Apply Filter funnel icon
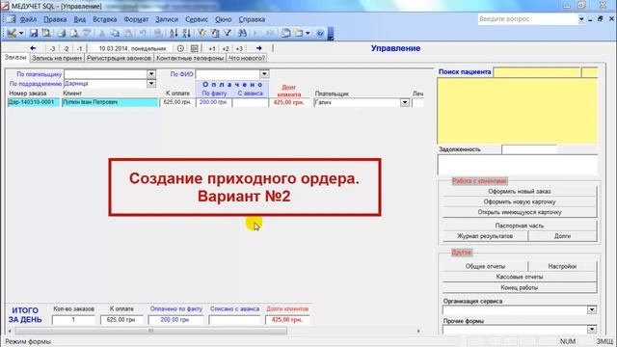This screenshot has width=617, height=347. (228, 34)
